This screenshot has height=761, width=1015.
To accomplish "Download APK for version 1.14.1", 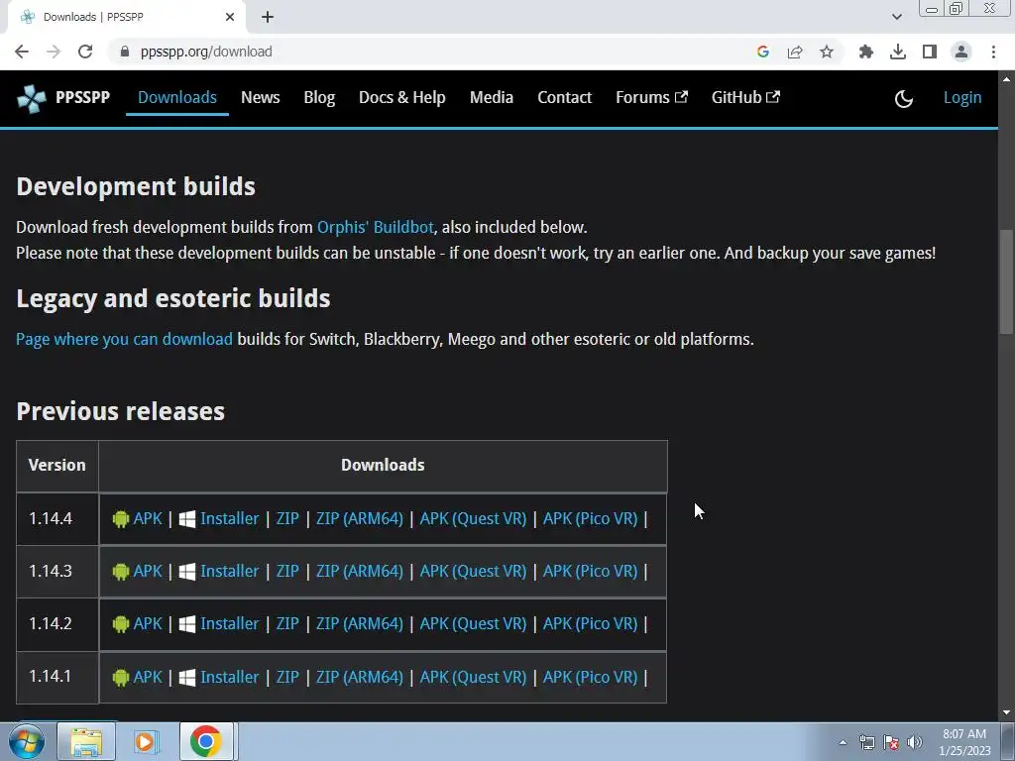I will tap(148, 677).
